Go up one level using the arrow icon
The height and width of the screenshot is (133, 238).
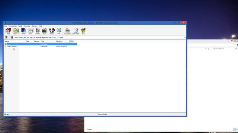point(6,37)
